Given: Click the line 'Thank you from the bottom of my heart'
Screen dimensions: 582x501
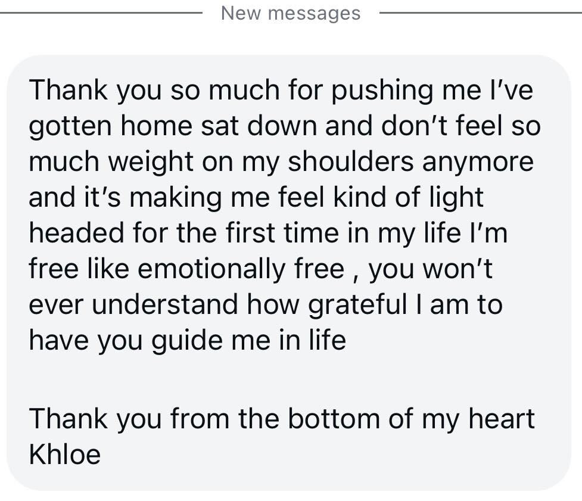Looking at the screenshot, I should pyautogui.click(x=282, y=419).
